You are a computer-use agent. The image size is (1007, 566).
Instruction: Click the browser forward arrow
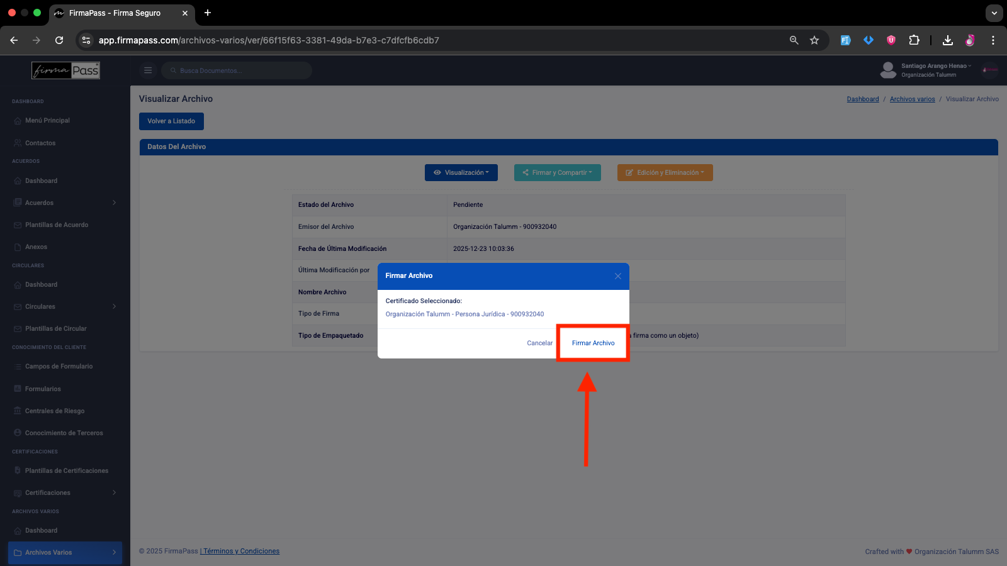(x=37, y=40)
